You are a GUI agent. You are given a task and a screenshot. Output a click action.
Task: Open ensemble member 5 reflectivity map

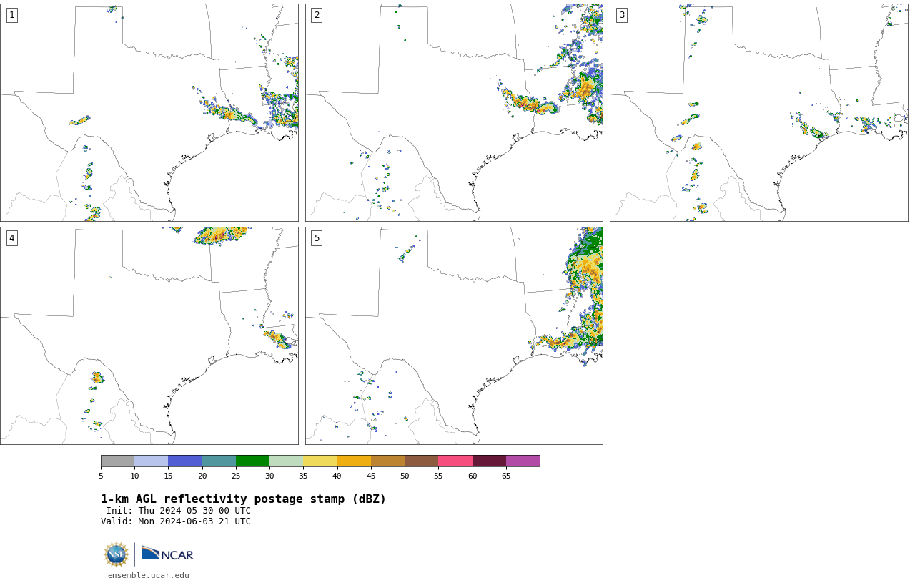click(454, 335)
